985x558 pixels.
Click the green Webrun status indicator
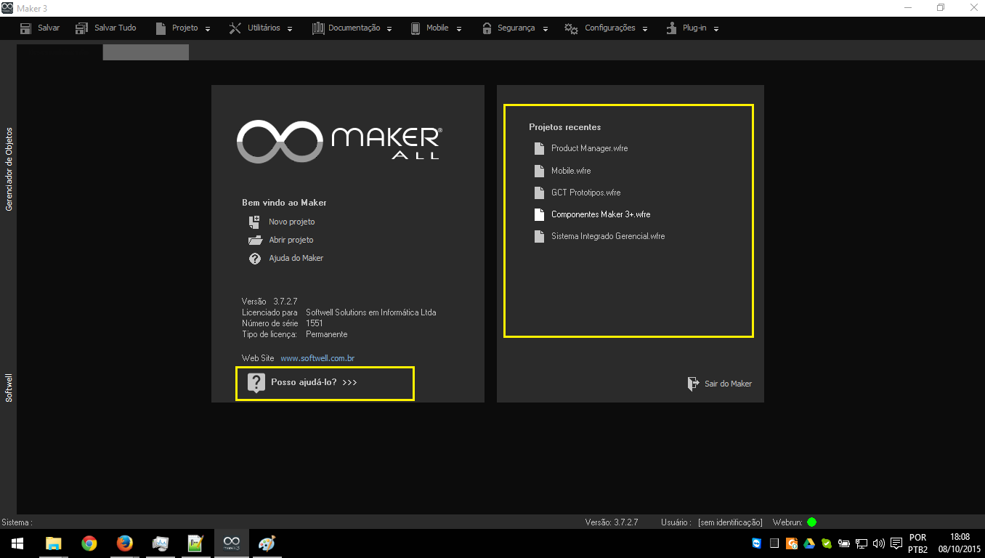811,522
